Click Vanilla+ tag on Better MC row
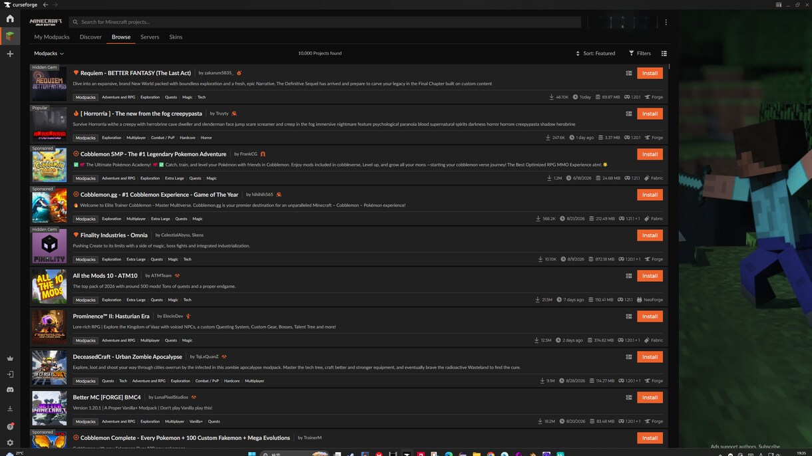This screenshot has height=456, width=812. click(x=196, y=421)
